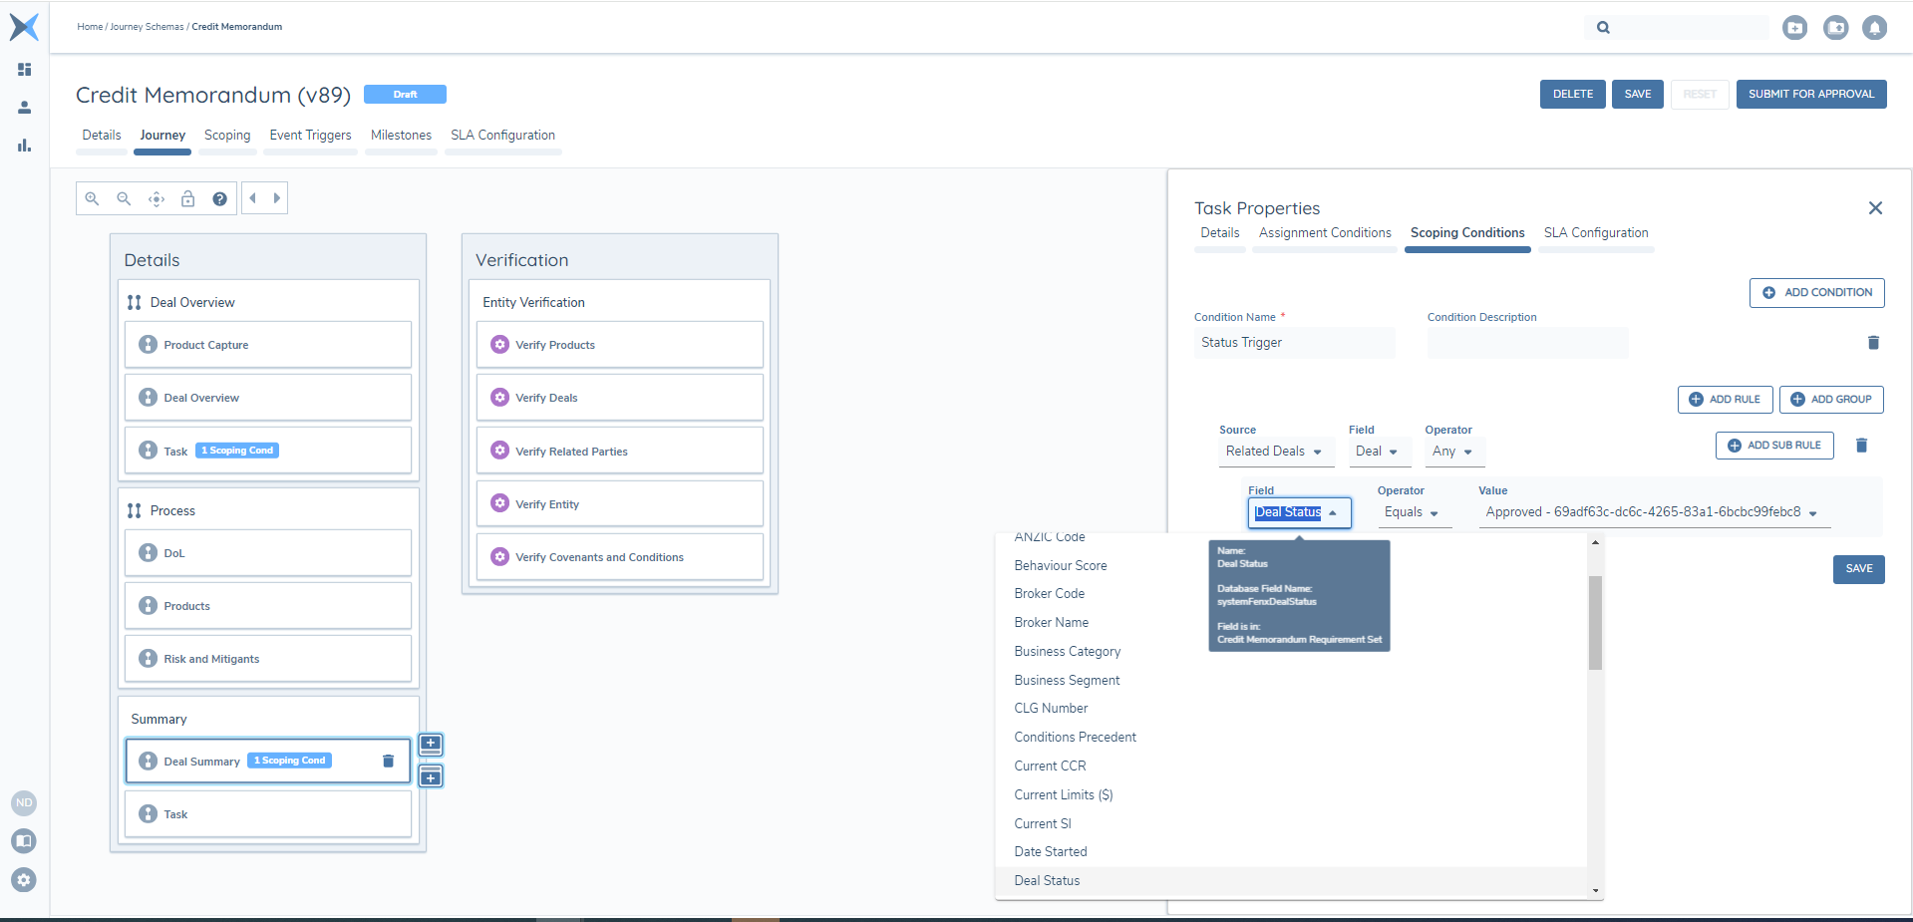Open the Value dropdown showing Approved
This screenshot has width=1913, height=922.
pyautogui.click(x=1651, y=512)
